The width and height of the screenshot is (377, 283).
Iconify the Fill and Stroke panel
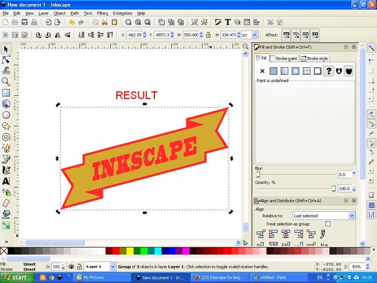pyautogui.click(x=346, y=47)
